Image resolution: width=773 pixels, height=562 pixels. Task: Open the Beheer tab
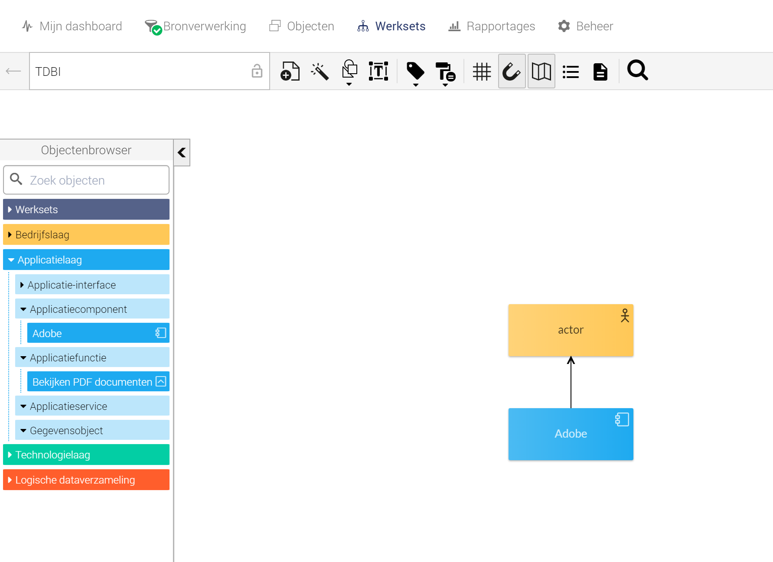point(586,26)
